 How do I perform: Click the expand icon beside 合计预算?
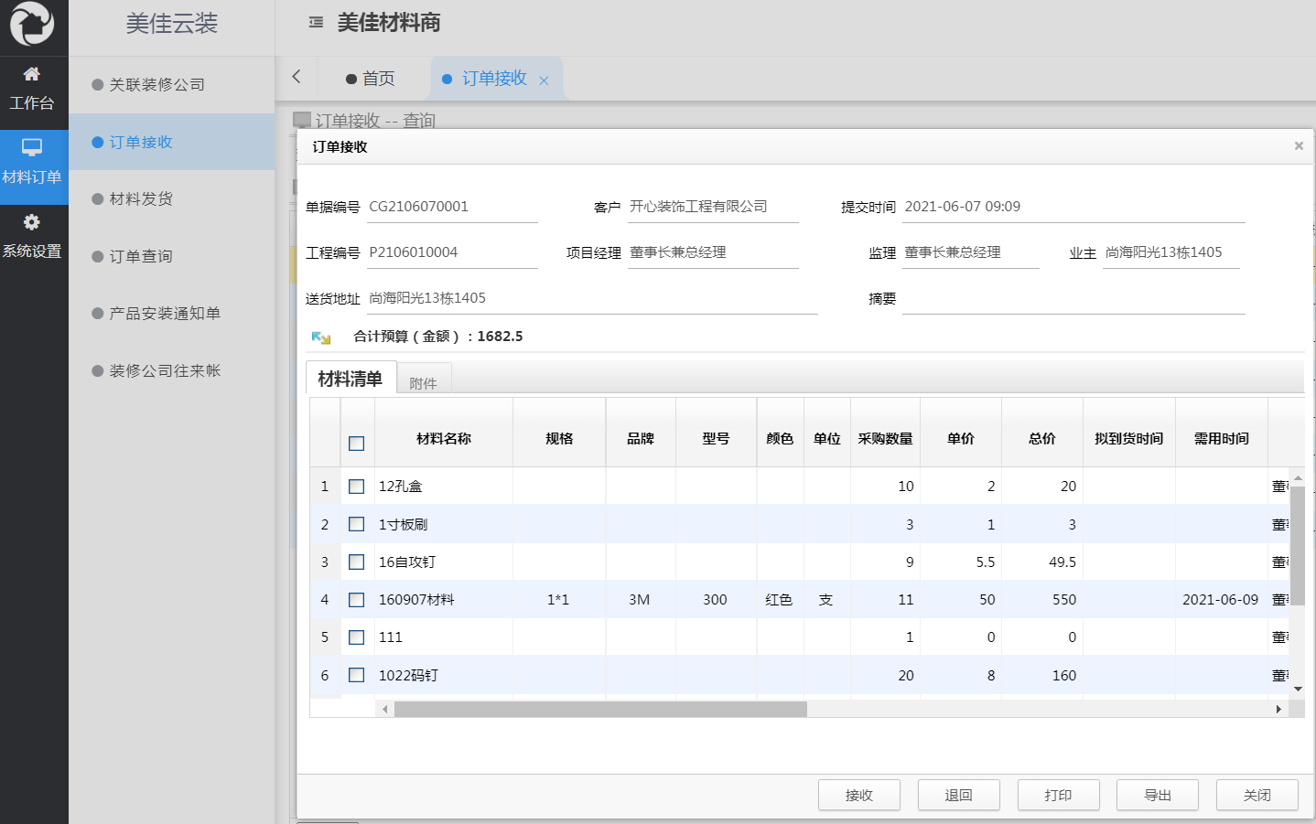tap(318, 337)
